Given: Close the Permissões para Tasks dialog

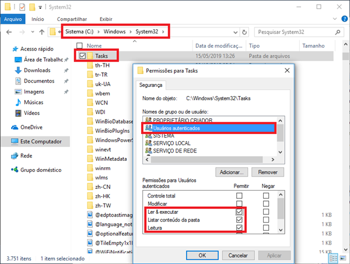Looking at the screenshot, I should coord(287,71).
